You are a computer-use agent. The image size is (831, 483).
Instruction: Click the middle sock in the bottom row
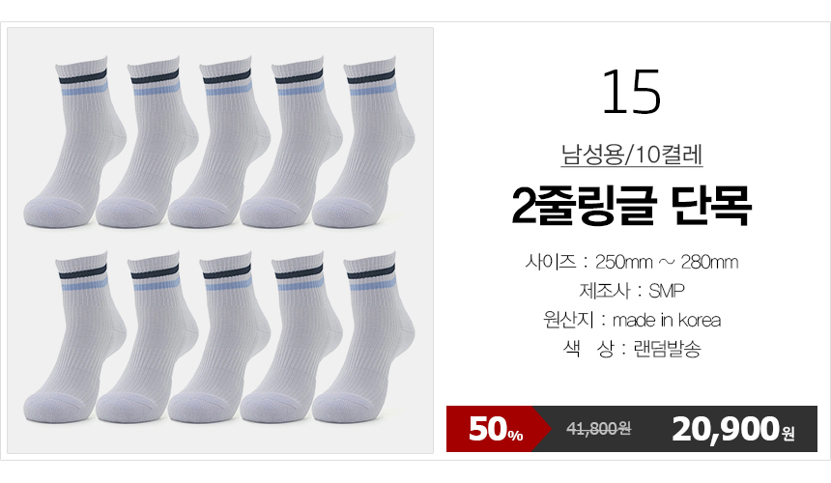click(x=218, y=338)
